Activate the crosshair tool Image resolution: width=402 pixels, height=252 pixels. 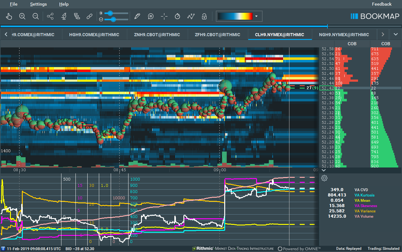(x=164, y=16)
